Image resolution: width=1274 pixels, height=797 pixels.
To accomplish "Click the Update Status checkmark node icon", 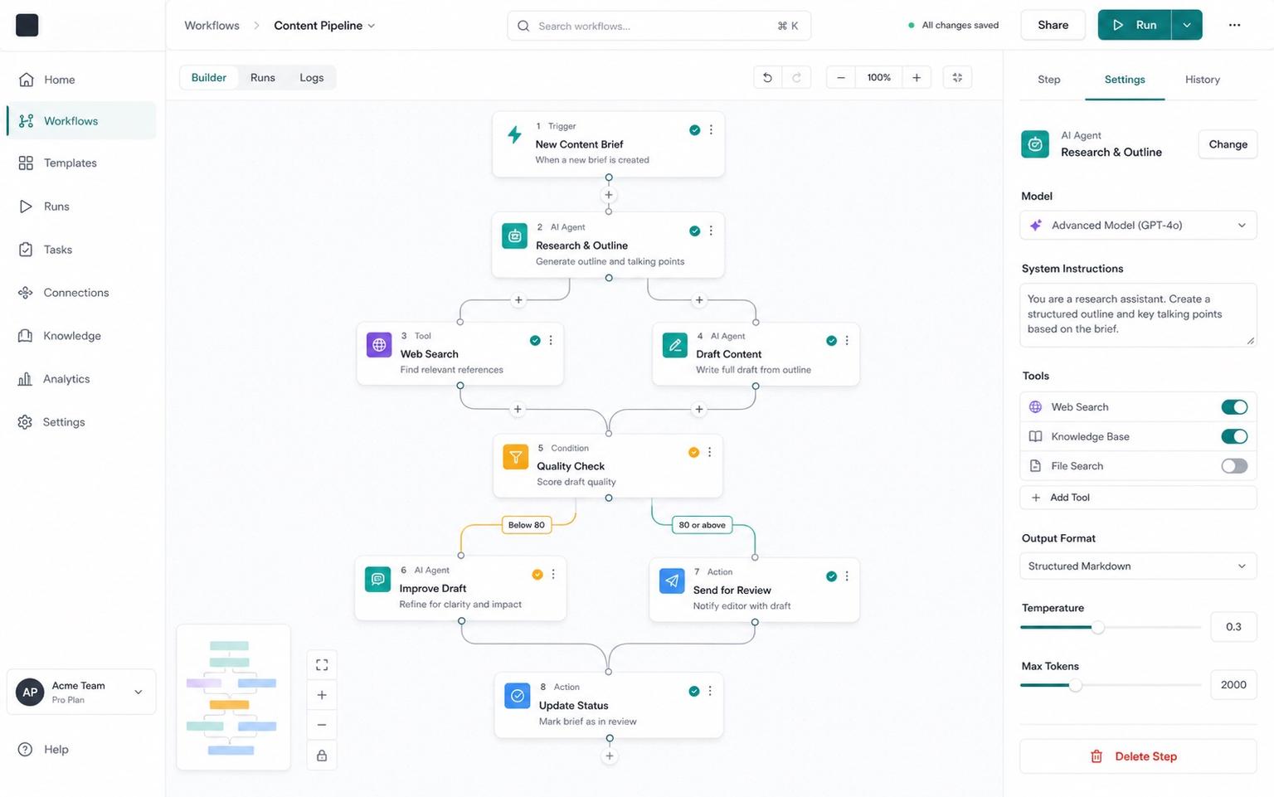I will (518, 696).
